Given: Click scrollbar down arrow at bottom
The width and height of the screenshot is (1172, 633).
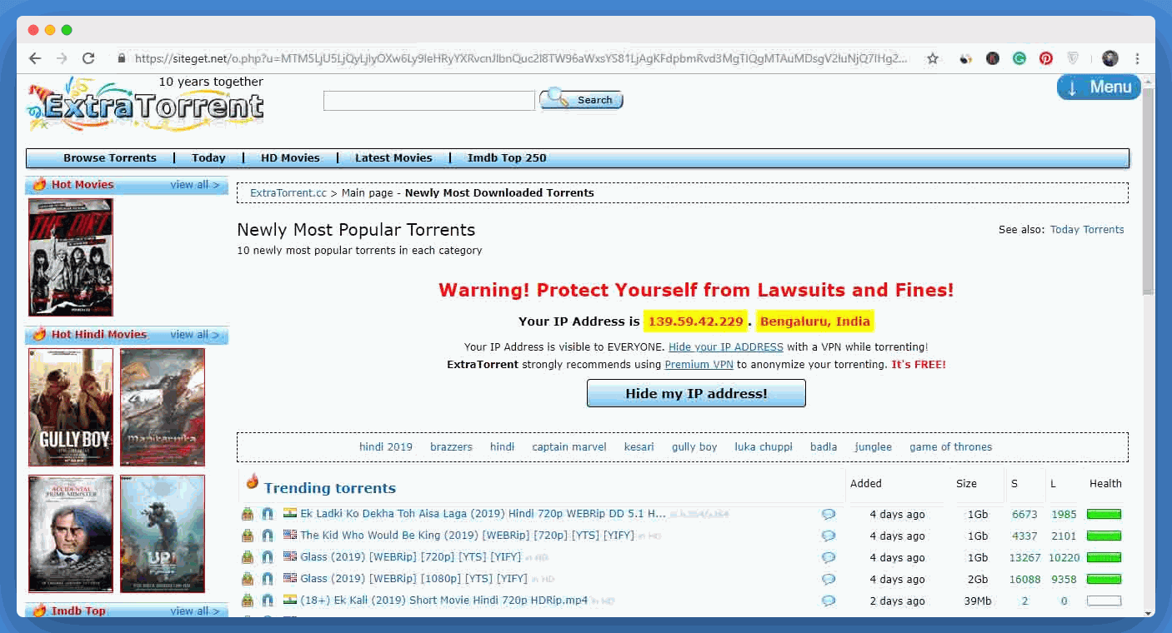Looking at the screenshot, I should click(1148, 612).
